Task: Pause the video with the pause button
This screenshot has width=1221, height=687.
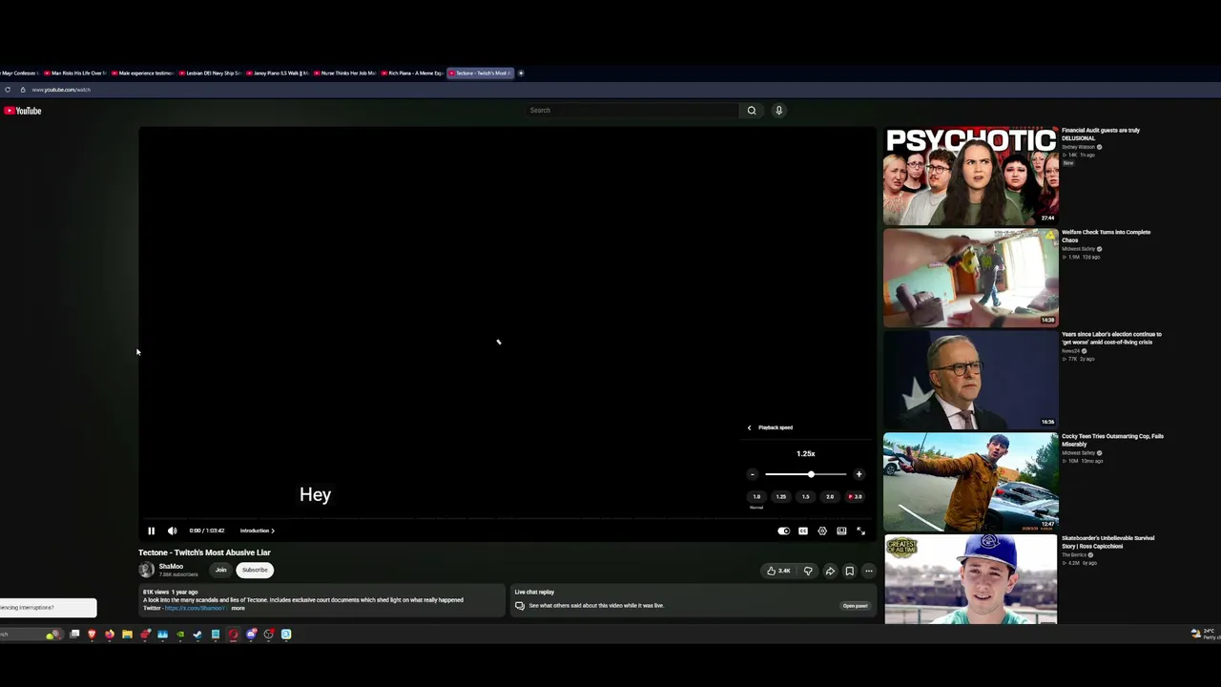Action: pos(151,531)
